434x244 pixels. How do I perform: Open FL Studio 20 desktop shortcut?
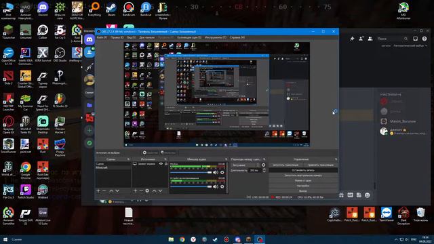(x=60, y=100)
